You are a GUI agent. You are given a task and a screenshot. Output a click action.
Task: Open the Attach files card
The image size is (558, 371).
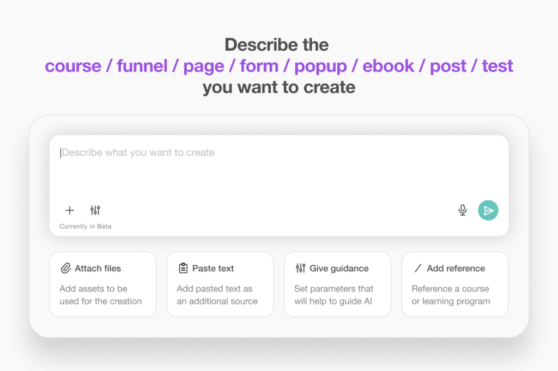coord(103,284)
